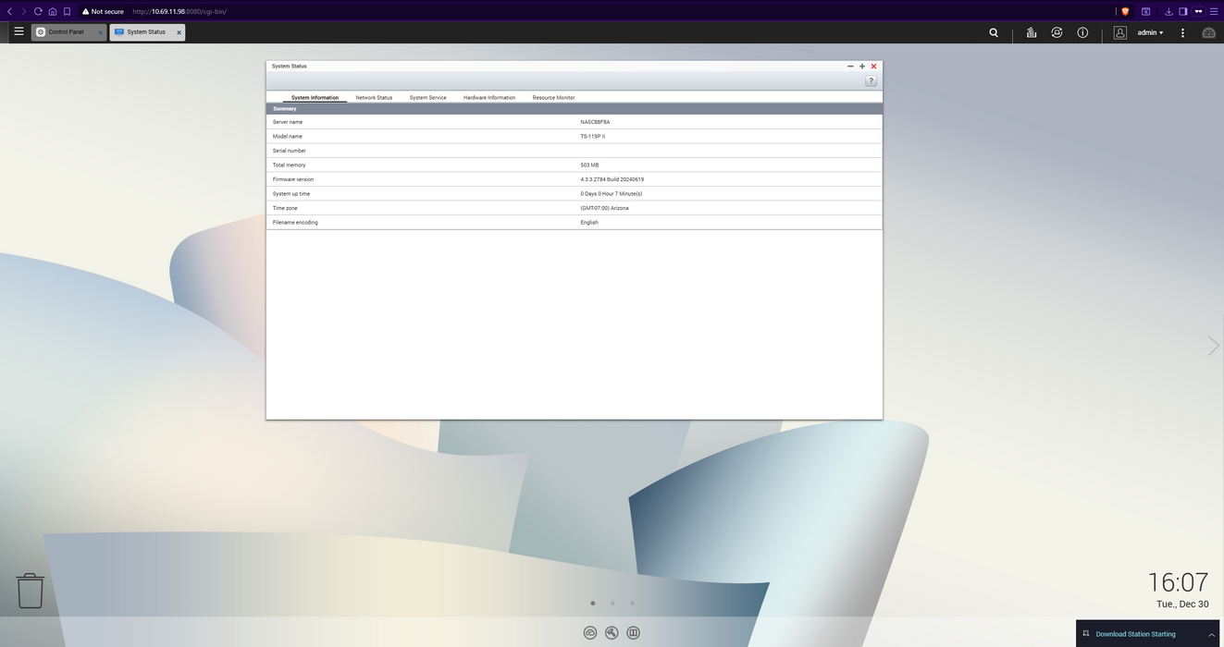1224x647 pixels.
Task: Open event notifications info icon
Action: pyautogui.click(x=1082, y=32)
